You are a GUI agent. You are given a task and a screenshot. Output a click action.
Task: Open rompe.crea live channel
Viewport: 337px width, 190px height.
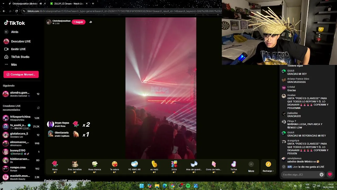(21, 169)
